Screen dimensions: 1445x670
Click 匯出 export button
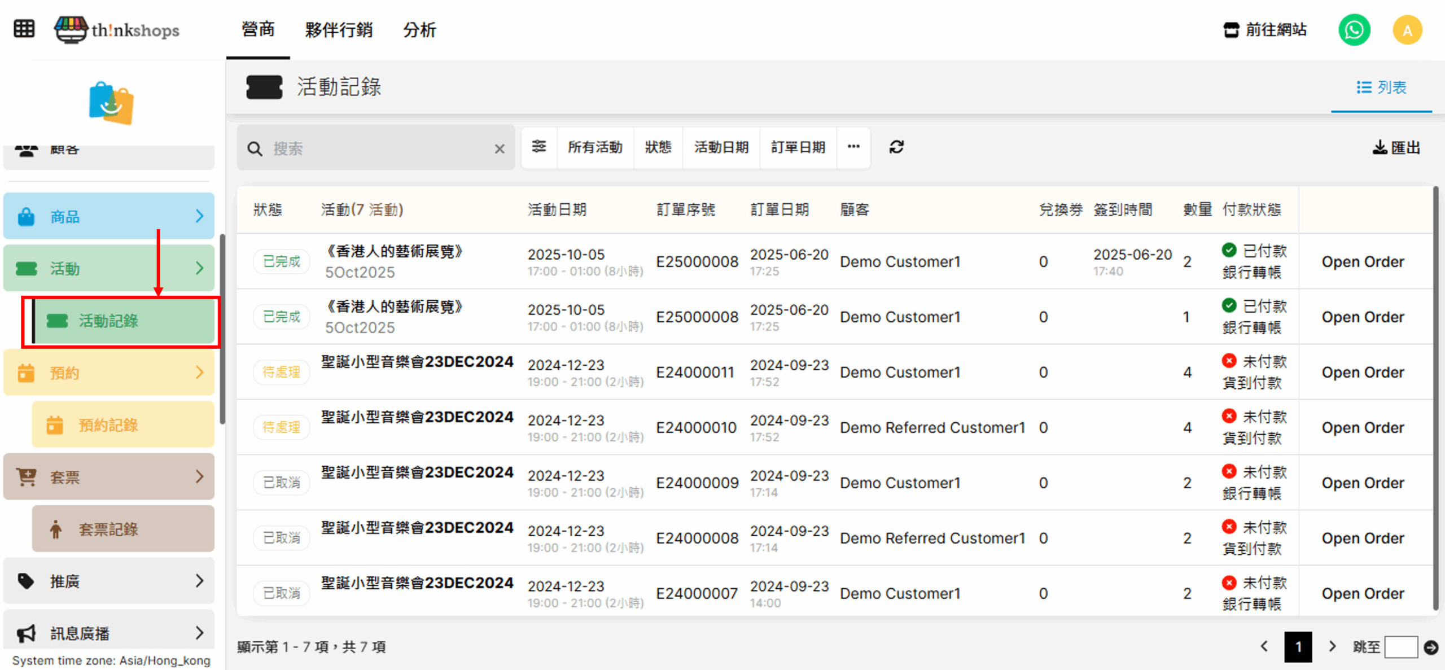[x=1396, y=148]
